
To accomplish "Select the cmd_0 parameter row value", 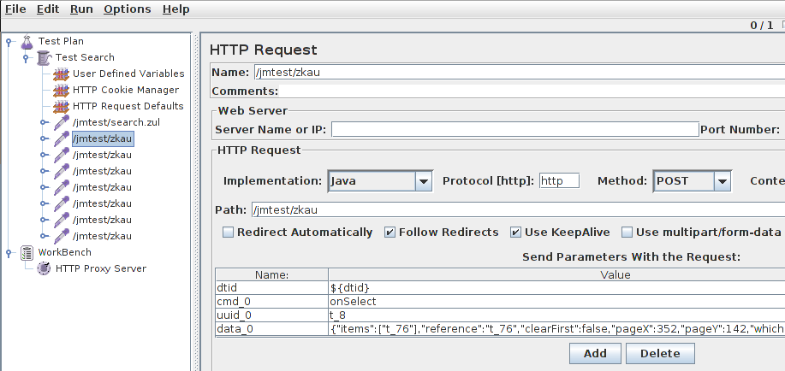I will coord(514,302).
